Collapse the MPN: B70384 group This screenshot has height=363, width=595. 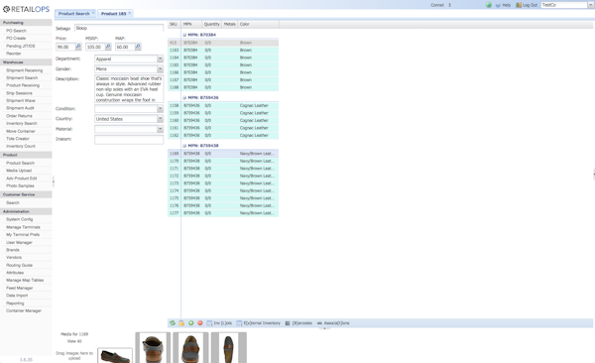[x=184, y=35]
